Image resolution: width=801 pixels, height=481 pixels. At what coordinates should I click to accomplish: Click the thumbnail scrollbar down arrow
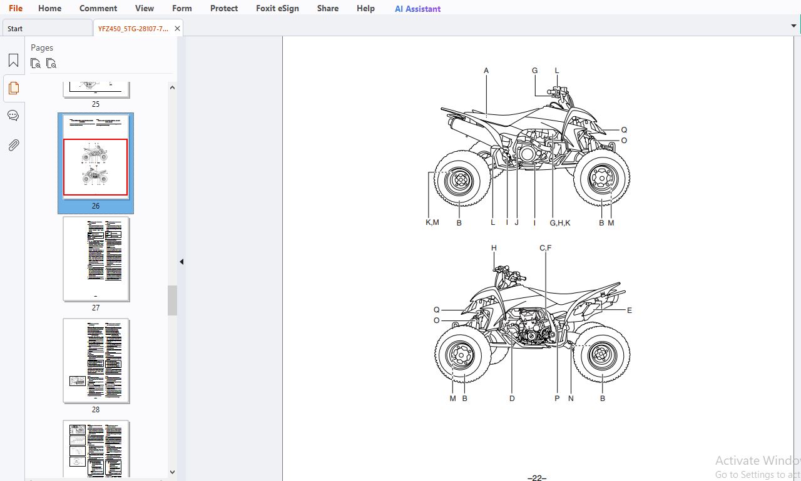click(172, 473)
